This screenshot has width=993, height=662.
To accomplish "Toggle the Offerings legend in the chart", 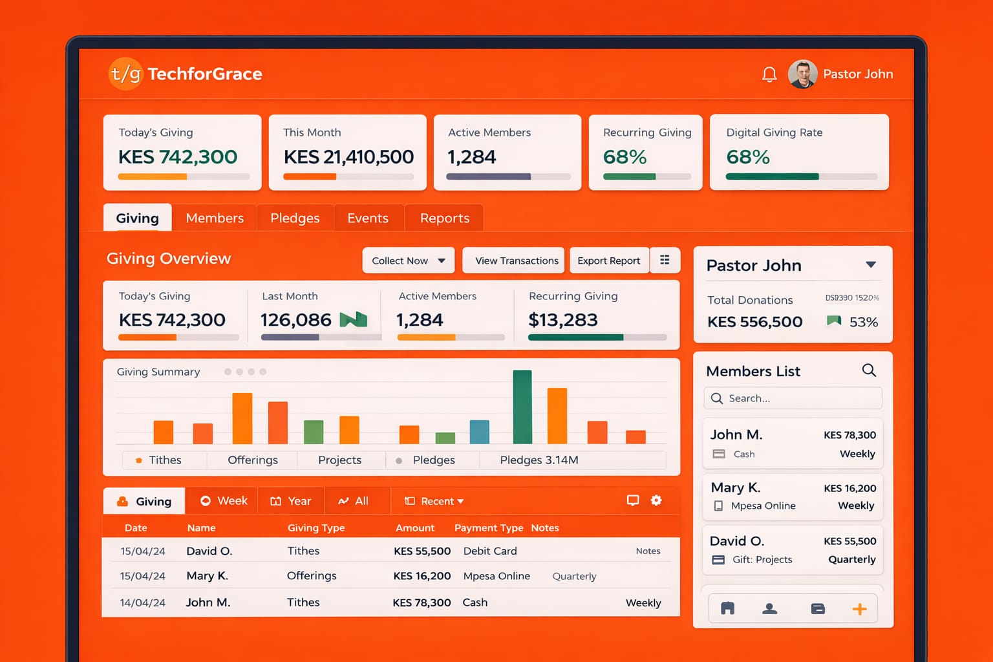I will (252, 460).
